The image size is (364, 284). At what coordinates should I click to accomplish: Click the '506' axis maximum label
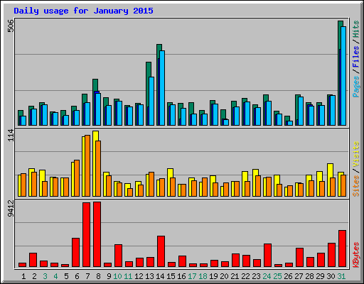click(11, 26)
